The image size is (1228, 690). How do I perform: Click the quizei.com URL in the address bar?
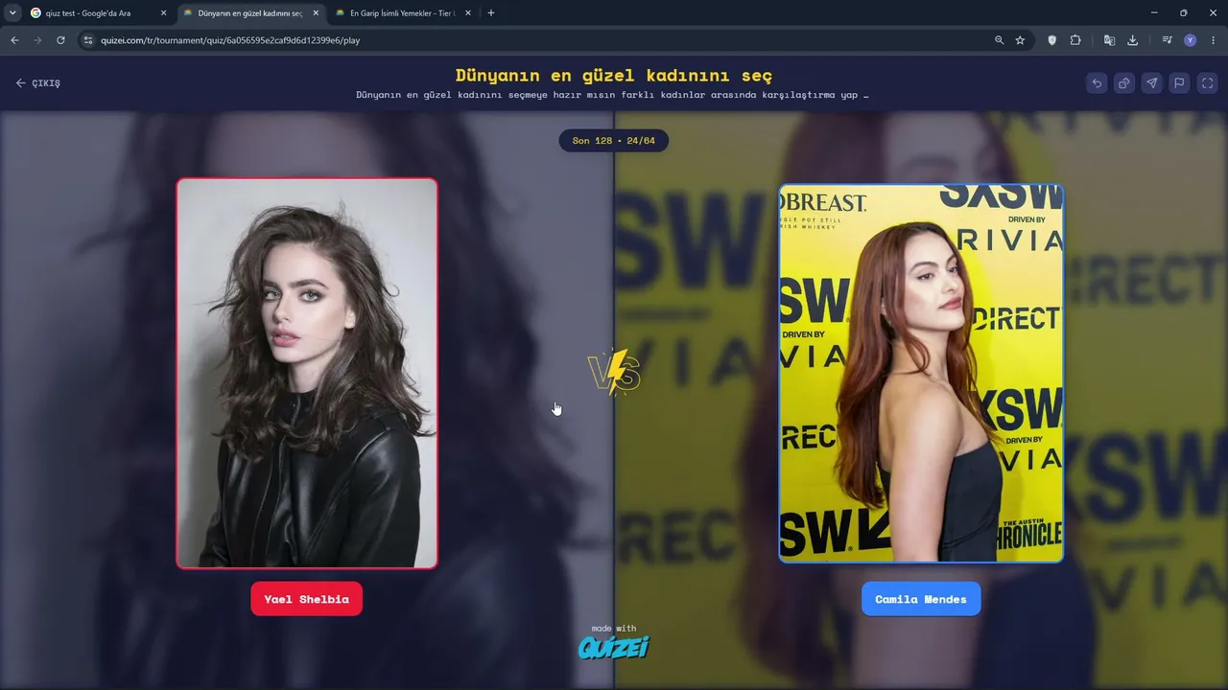tap(230, 40)
